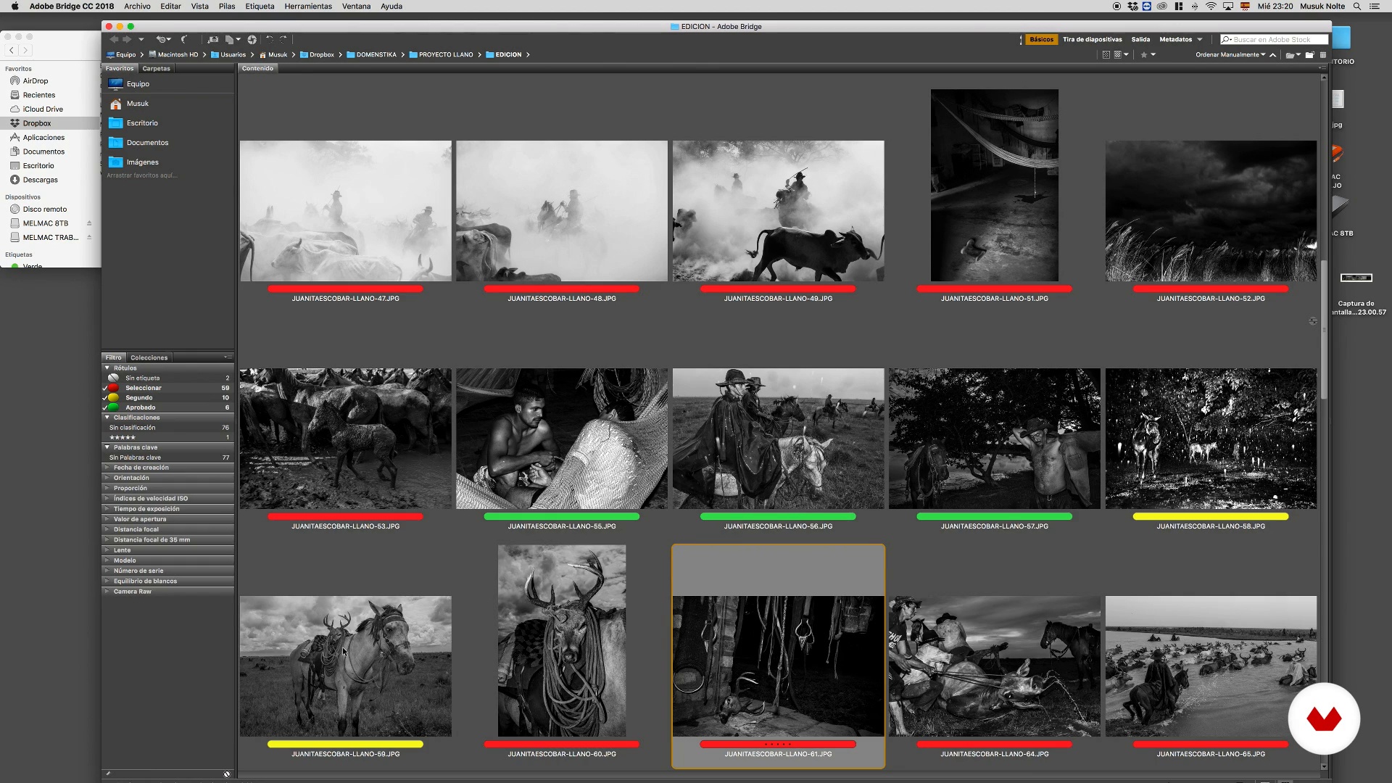Click the new folder icon
The image size is (1392, 783).
(x=1309, y=54)
